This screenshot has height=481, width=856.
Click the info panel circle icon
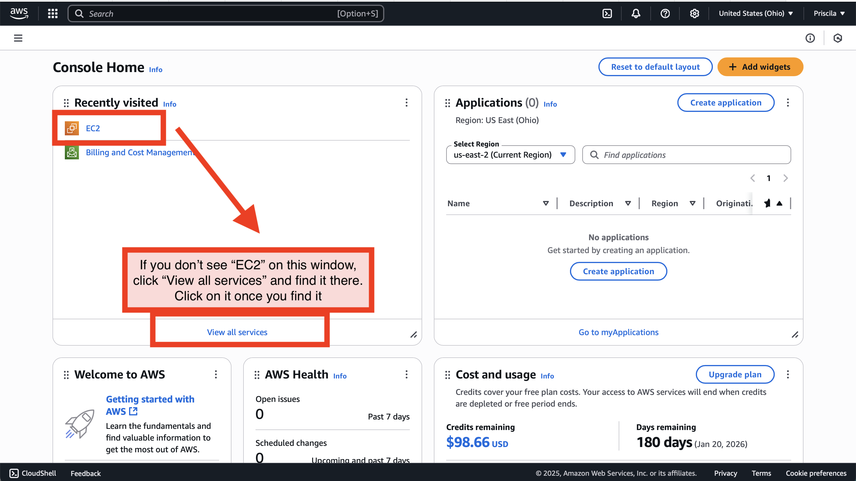tap(810, 38)
